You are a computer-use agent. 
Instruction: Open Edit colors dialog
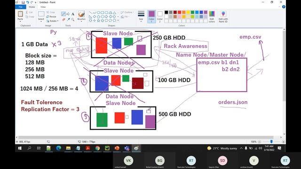click(x=212, y=17)
